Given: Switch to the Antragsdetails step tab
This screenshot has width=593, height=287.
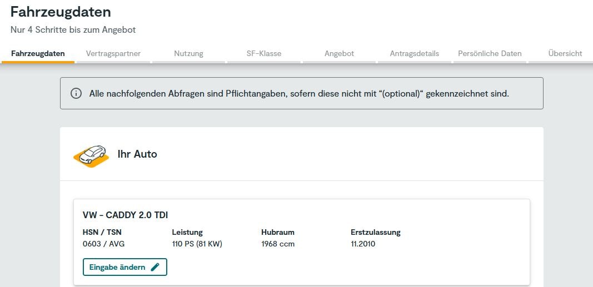Looking at the screenshot, I should (415, 54).
